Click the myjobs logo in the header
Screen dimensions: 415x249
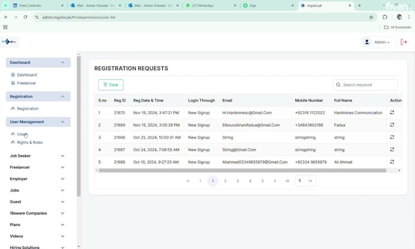pyautogui.click(x=9, y=42)
